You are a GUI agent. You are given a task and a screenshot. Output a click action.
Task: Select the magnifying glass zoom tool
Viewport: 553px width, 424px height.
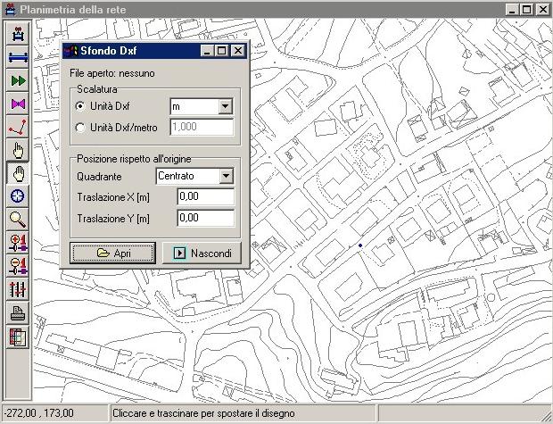18,220
